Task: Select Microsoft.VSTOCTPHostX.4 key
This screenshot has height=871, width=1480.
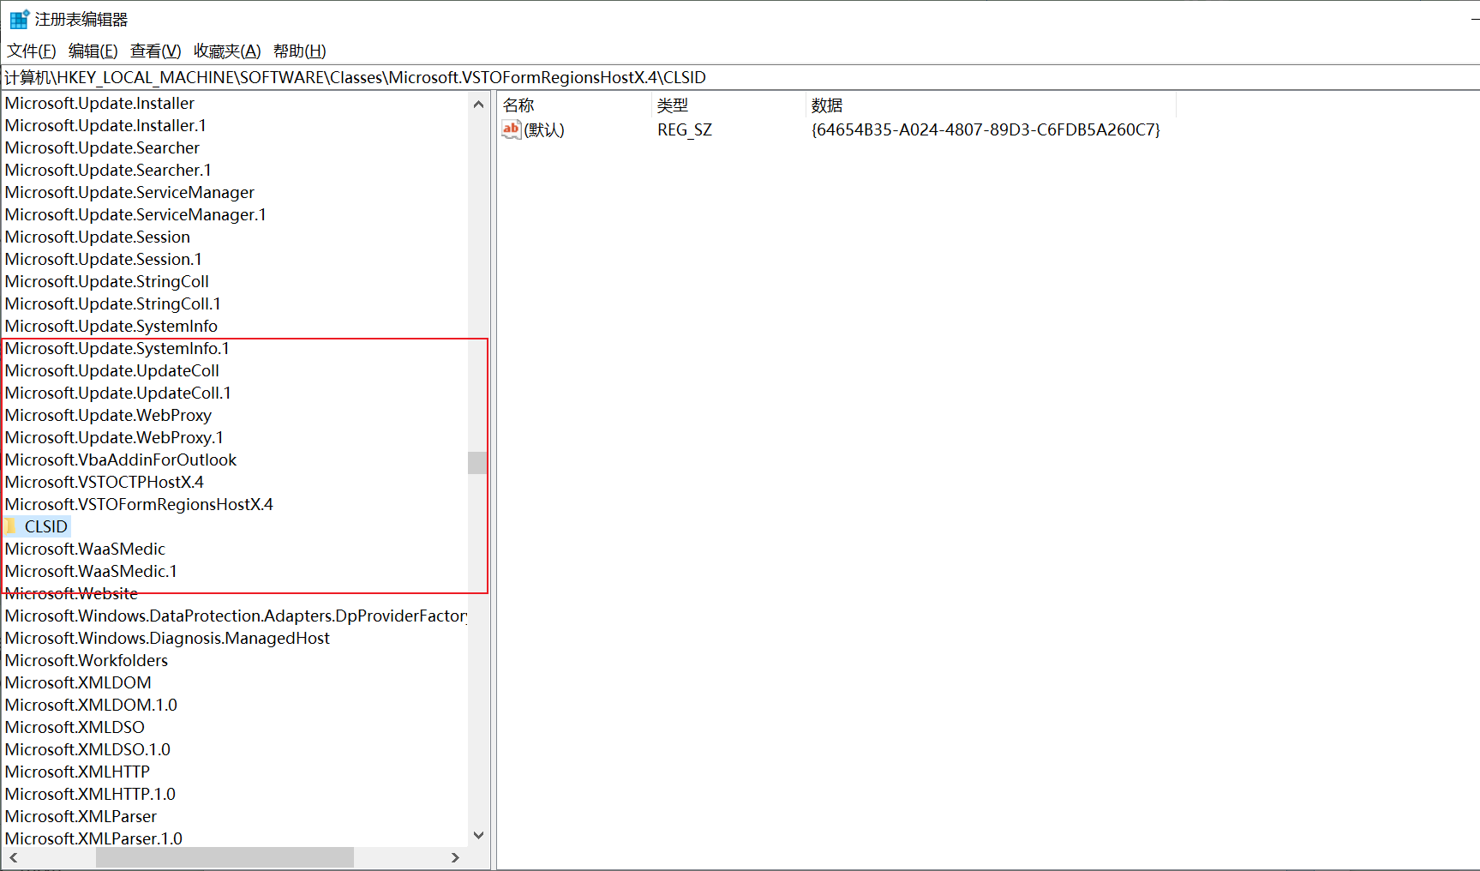Action: 105,482
